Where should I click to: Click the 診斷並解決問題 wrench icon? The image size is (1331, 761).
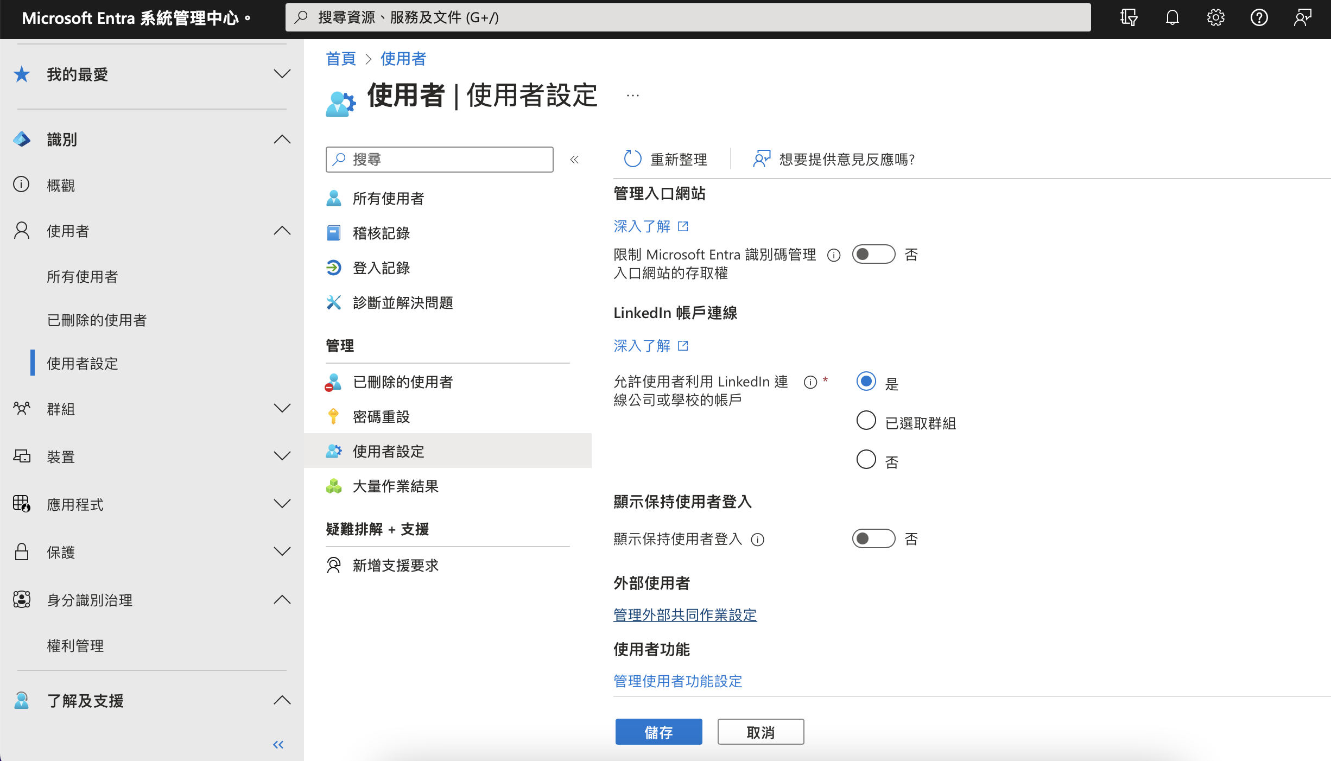pos(334,302)
